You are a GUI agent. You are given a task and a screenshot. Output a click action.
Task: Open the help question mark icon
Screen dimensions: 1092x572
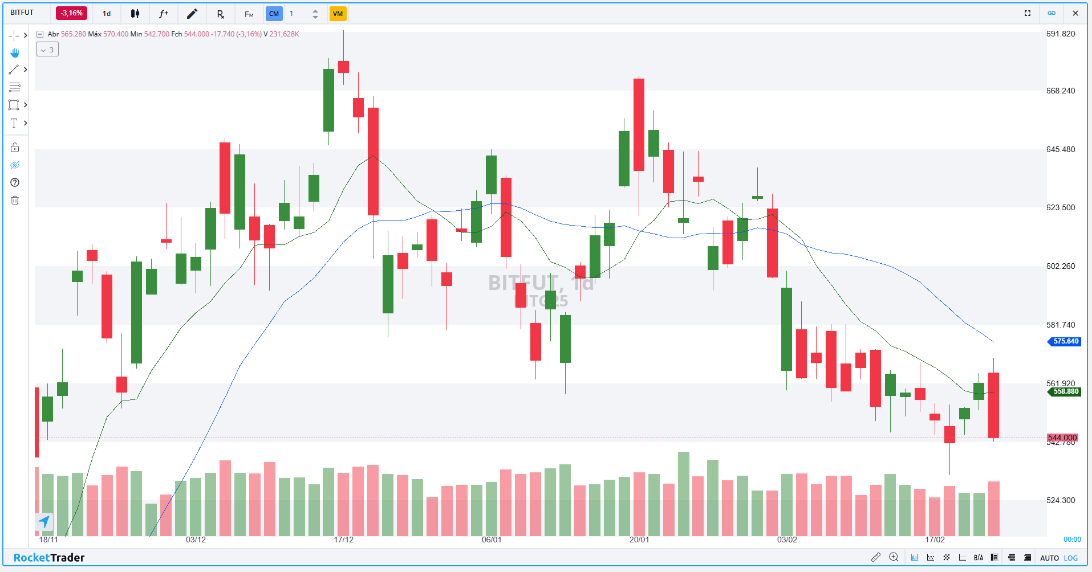[15, 182]
